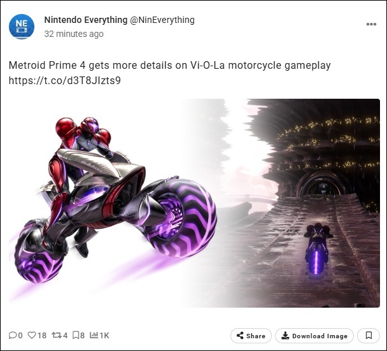Open the @NinEverything handle

tap(162, 20)
